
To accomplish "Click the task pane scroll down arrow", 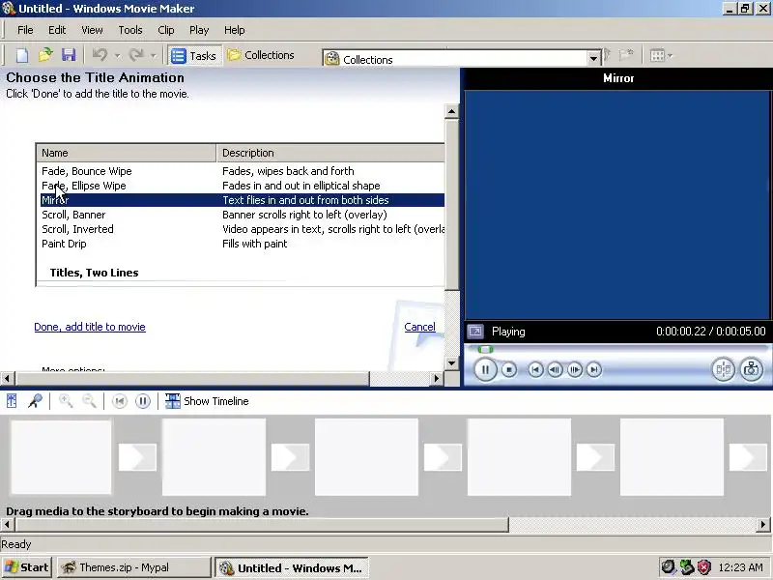I will (451, 363).
